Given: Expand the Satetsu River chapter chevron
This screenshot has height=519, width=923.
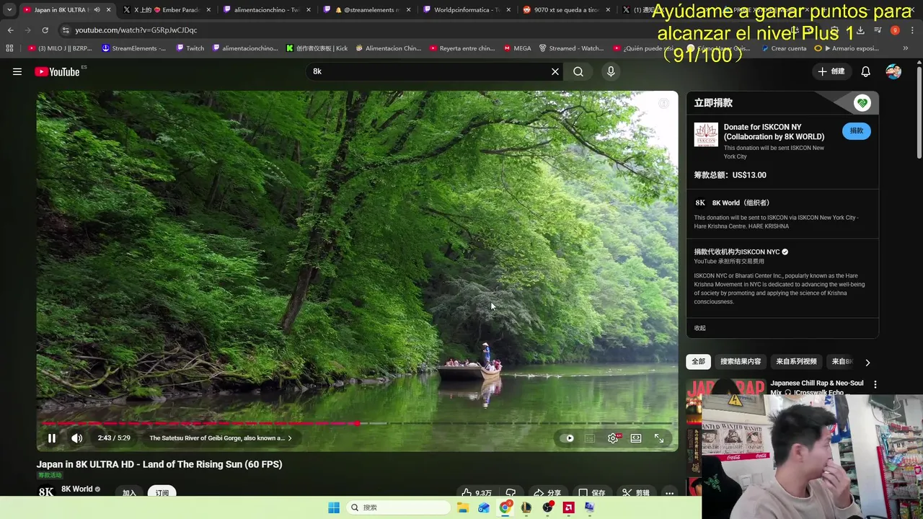Looking at the screenshot, I should [x=290, y=438].
